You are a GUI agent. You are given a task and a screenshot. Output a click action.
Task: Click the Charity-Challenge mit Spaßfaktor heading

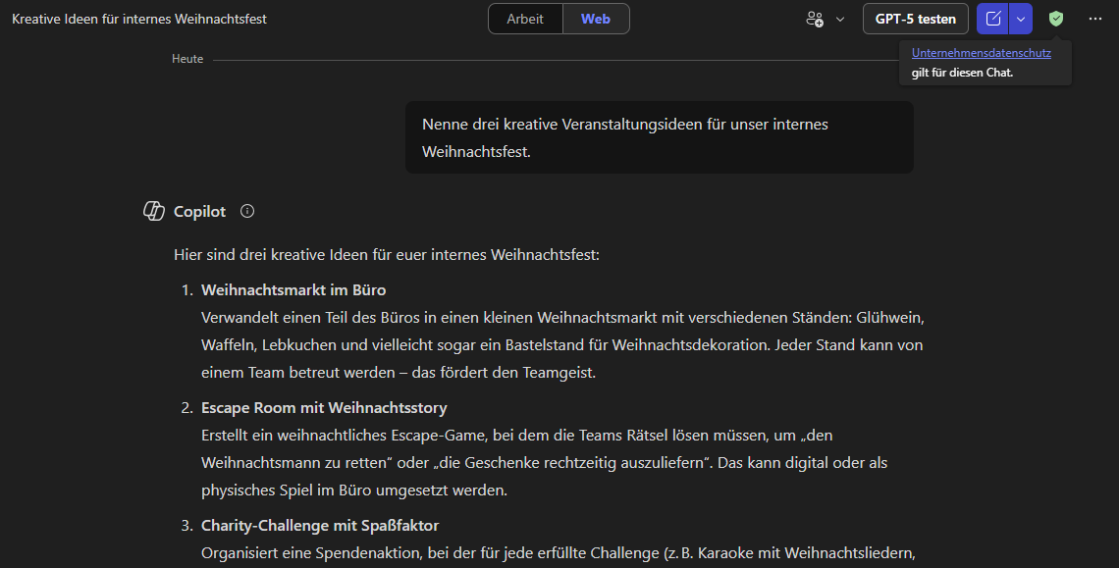tap(320, 525)
